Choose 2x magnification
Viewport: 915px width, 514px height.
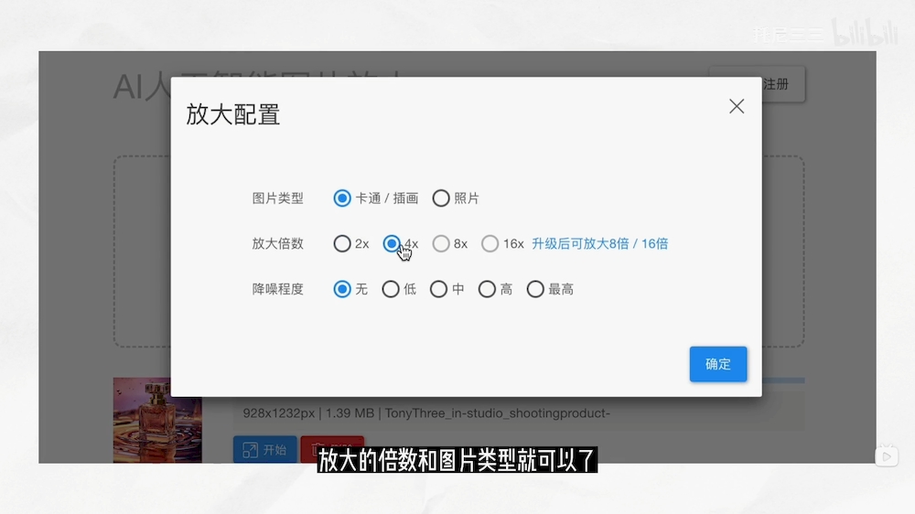click(x=342, y=244)
